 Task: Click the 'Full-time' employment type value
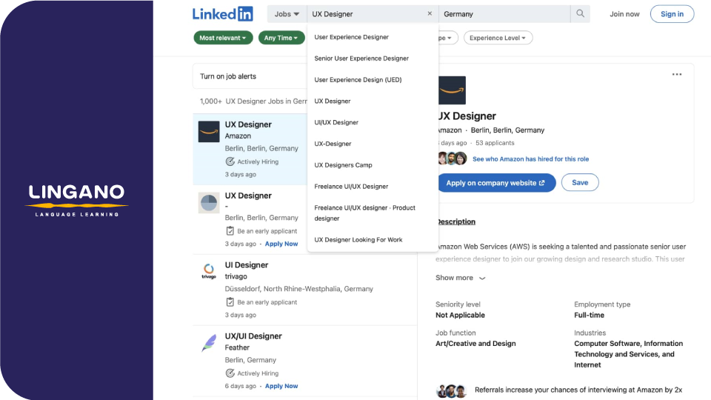tap(589, 316)
